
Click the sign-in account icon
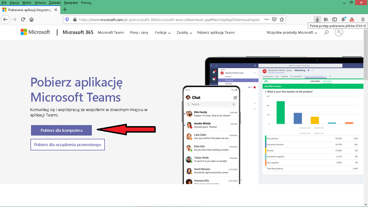pos(339,32)
